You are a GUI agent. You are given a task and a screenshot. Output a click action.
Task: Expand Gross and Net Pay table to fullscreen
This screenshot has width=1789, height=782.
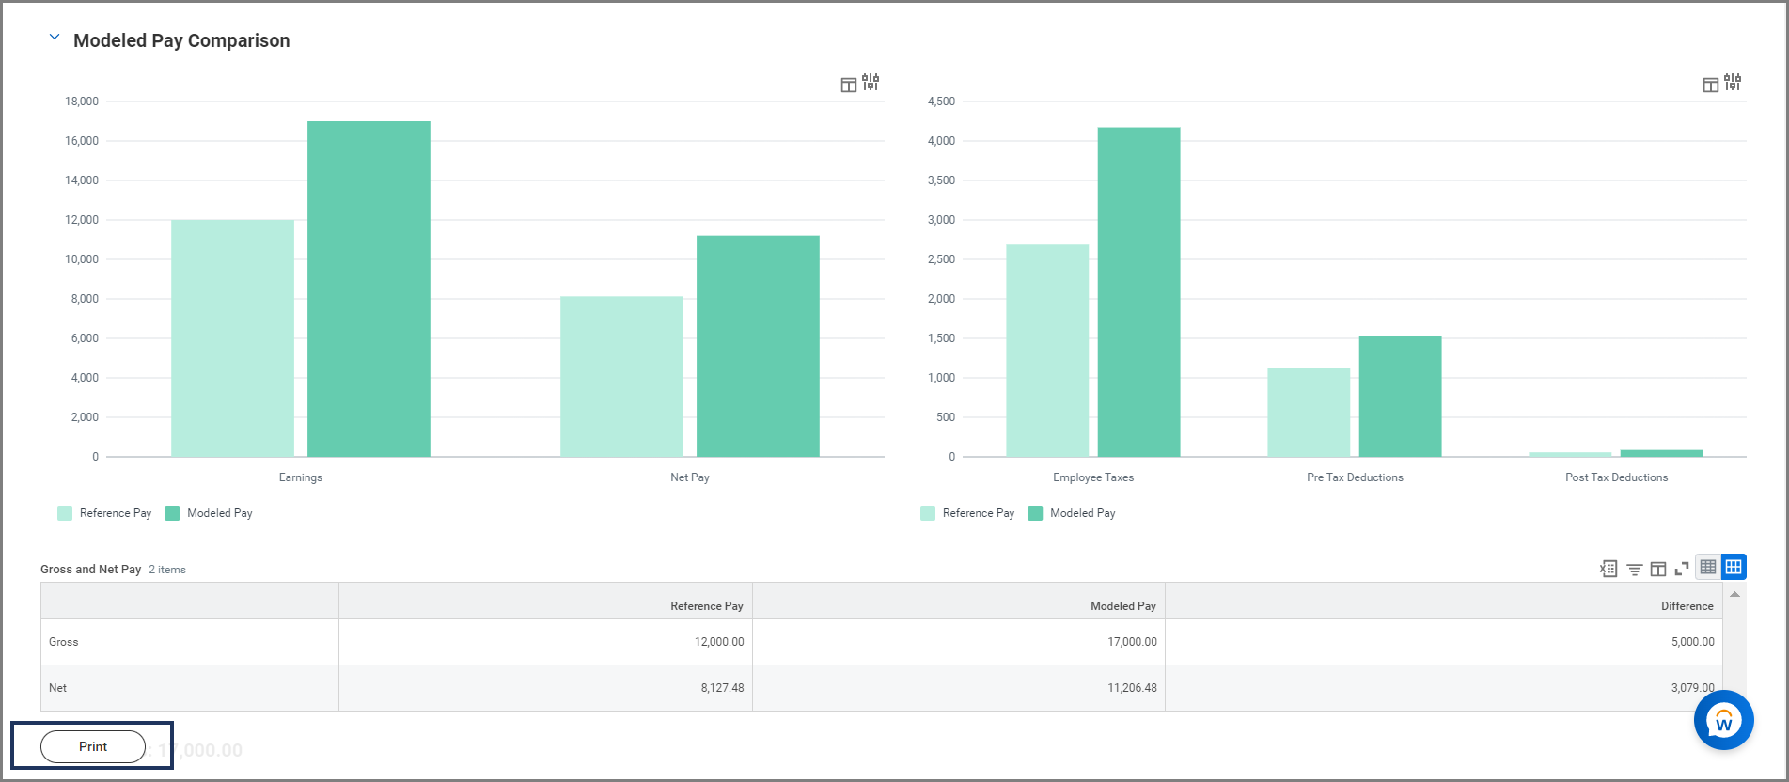click(1682, 569)
